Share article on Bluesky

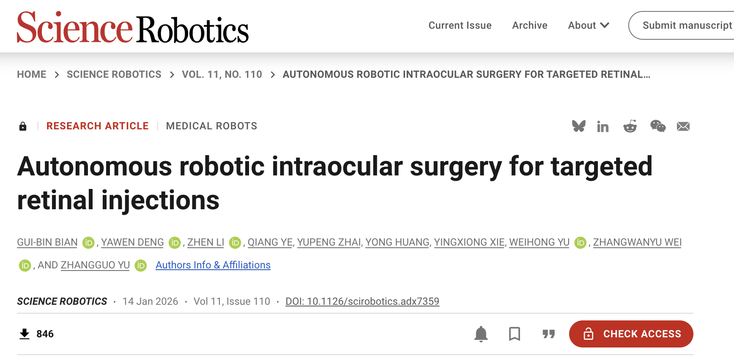[578, 126]
